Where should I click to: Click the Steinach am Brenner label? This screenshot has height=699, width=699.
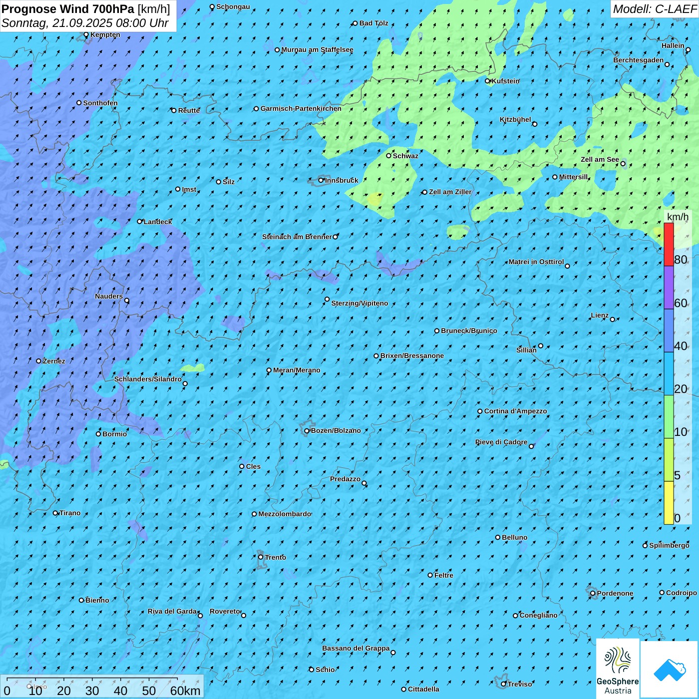297,237
